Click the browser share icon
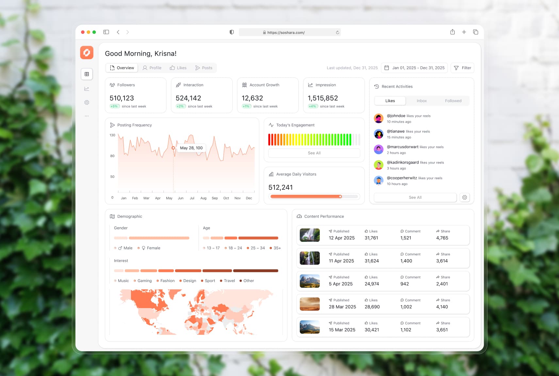 [x=452, y=32]
